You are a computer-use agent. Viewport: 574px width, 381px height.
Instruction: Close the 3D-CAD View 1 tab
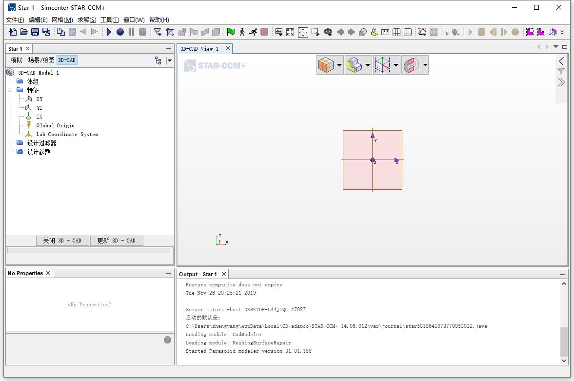pyautogui.click(x=228, y=48)
